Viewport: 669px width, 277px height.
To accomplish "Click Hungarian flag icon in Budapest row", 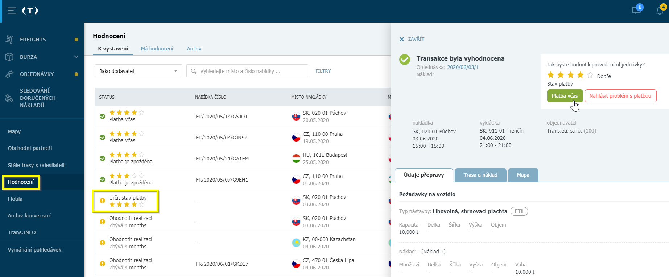I will click(296, 159).
